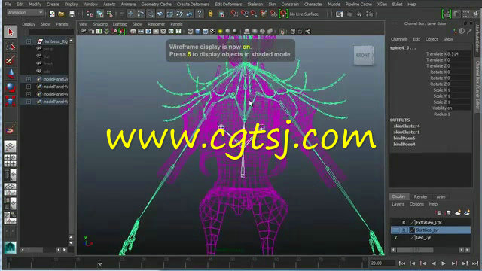Image resolution: width=482 pixels, height=271 pixels.
Task: Expand the modelPanel2 outliner item
Action: [29, 79]
